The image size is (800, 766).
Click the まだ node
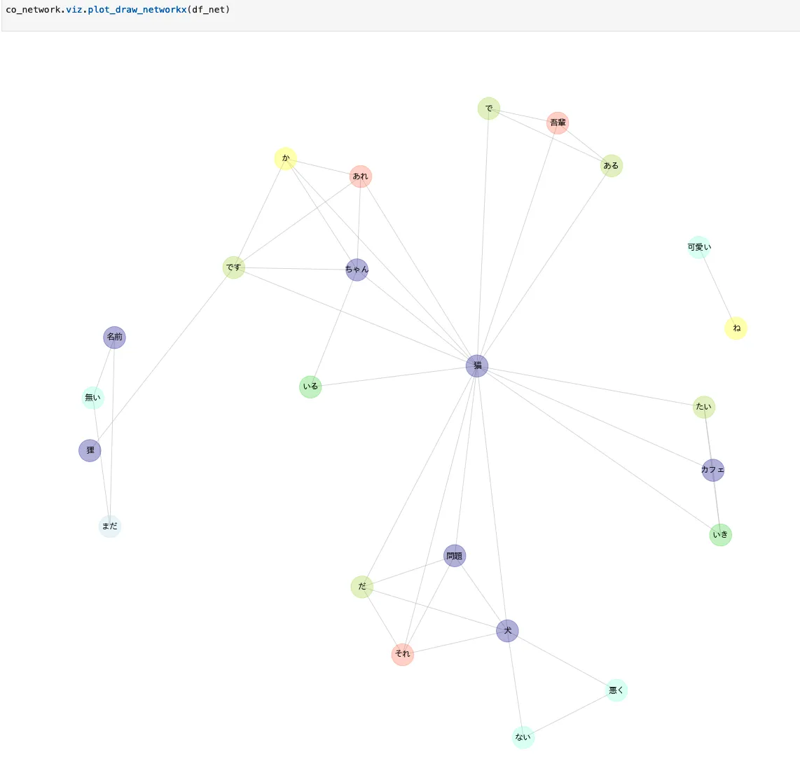(110, 527)
